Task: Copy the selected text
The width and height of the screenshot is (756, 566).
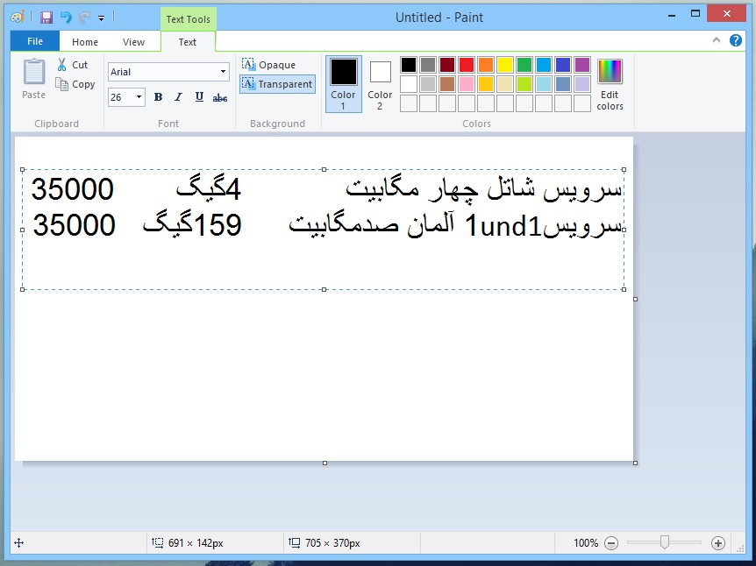Action: click(x=75, y=84)
